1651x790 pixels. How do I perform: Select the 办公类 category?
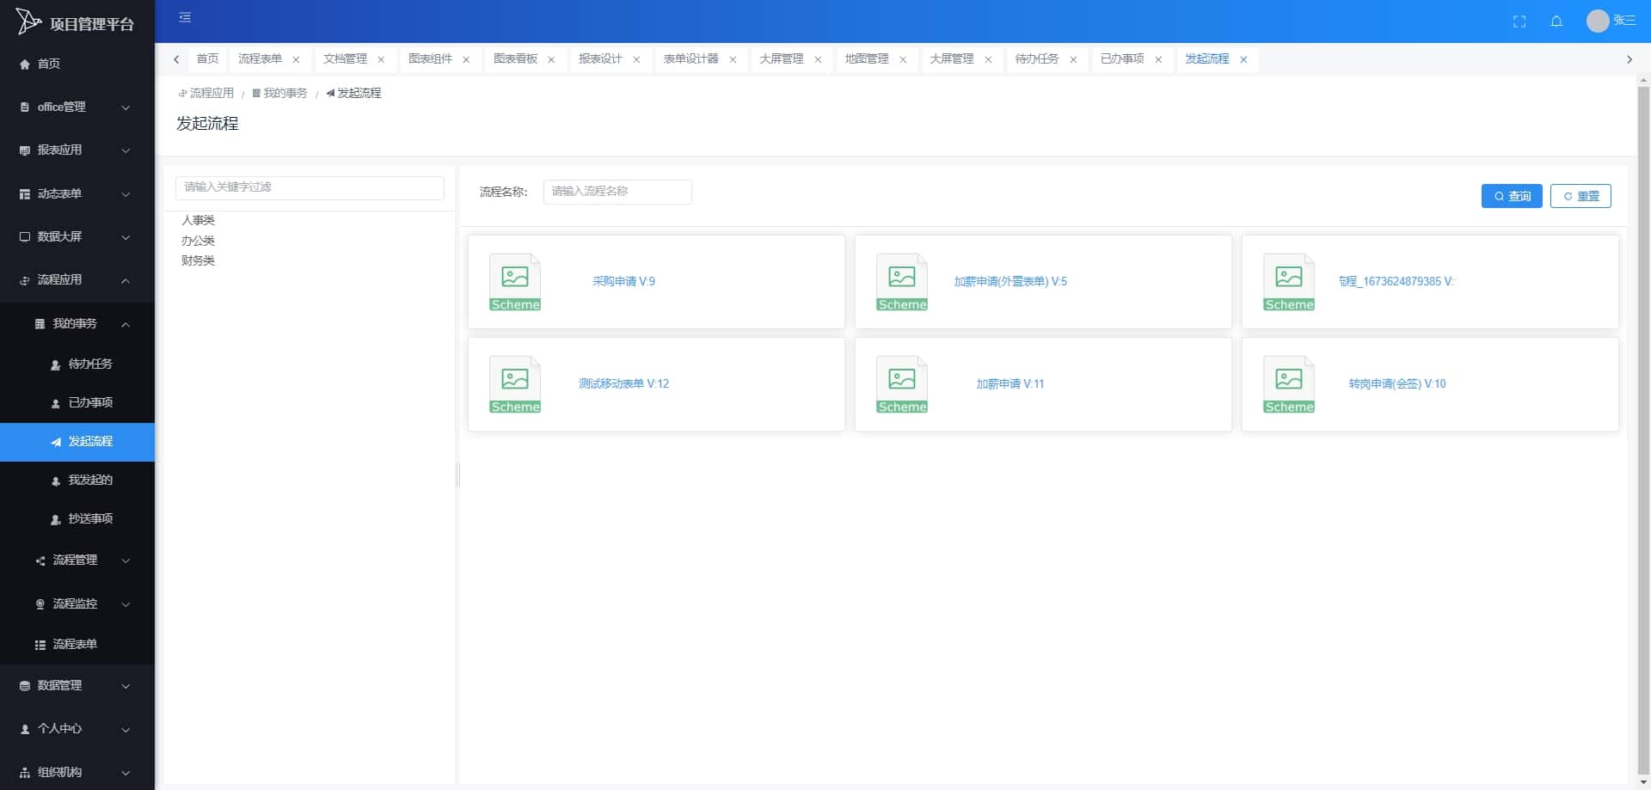point(198,242)
